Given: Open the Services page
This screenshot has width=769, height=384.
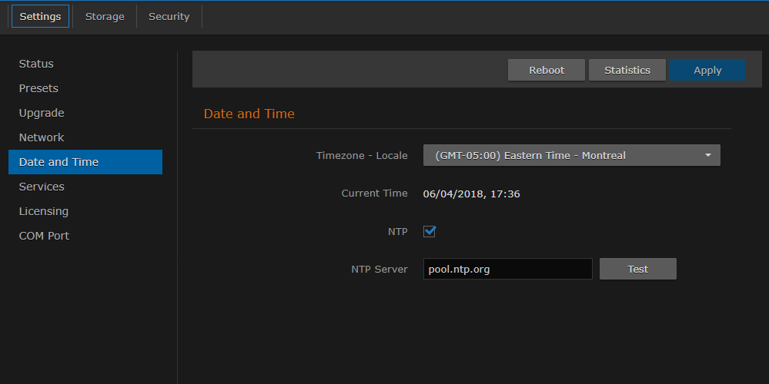Looking at the screenshot, I should (x=42, y=187).
